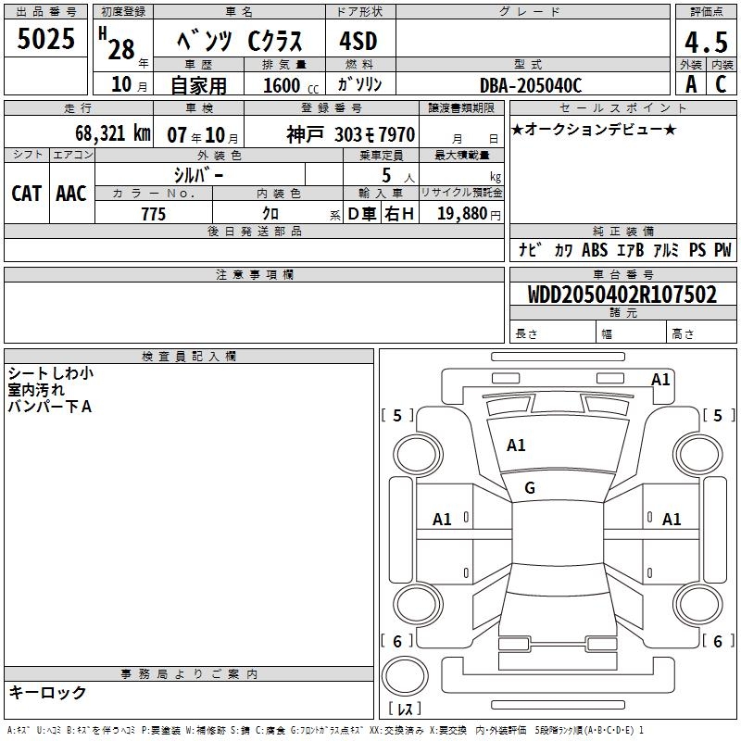The width and height of the screenshot is (741, 741).
Task: Select the model code DBA-205040C
Action: click(x=531, y=85)
